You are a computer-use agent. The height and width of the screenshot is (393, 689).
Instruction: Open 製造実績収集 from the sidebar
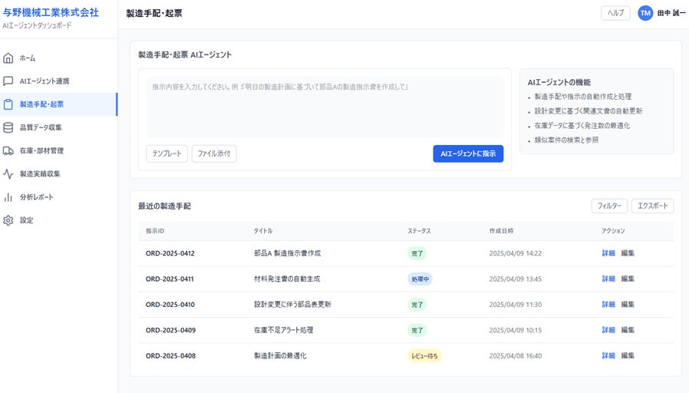coord(58,174)
